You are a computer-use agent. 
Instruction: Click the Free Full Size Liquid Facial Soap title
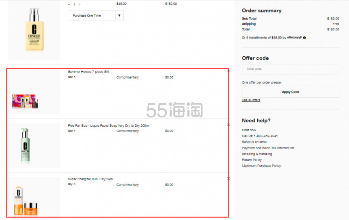[109, 126]
